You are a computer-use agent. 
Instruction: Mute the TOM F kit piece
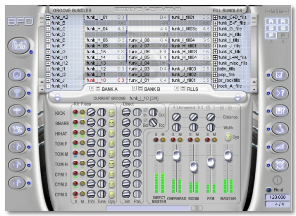point(82,143)
